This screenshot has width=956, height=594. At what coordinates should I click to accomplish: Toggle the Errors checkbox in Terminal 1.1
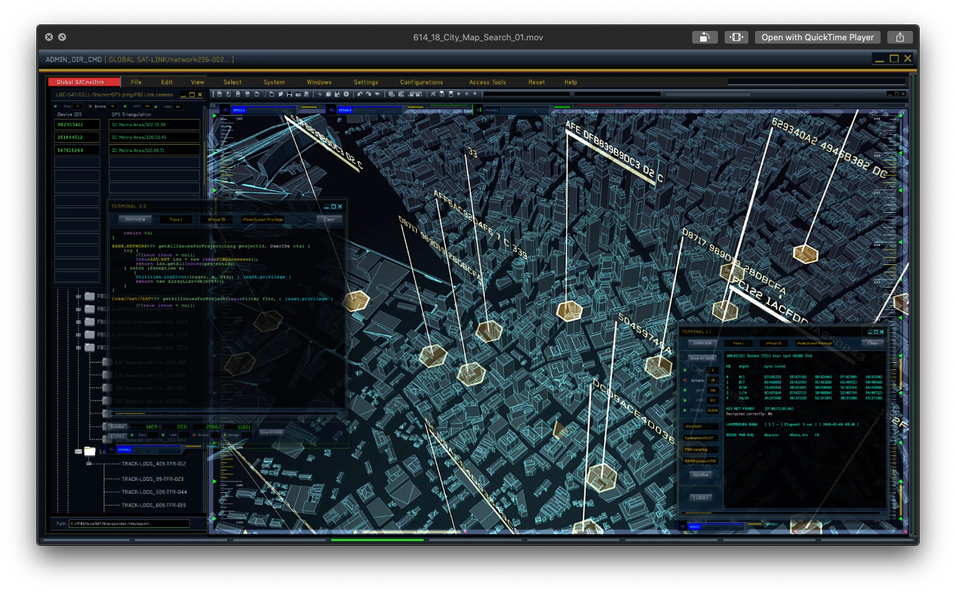[685, 381]
